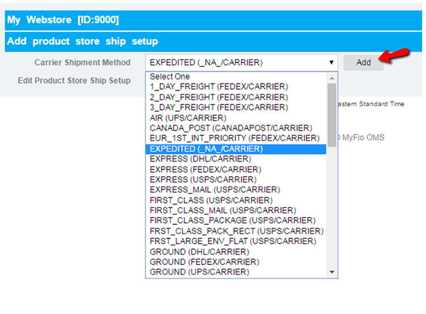Click the Edit Product Store Ship Setup label
Image resolution: width=426 pixels, height=314 pixels.
pos(74,80)
